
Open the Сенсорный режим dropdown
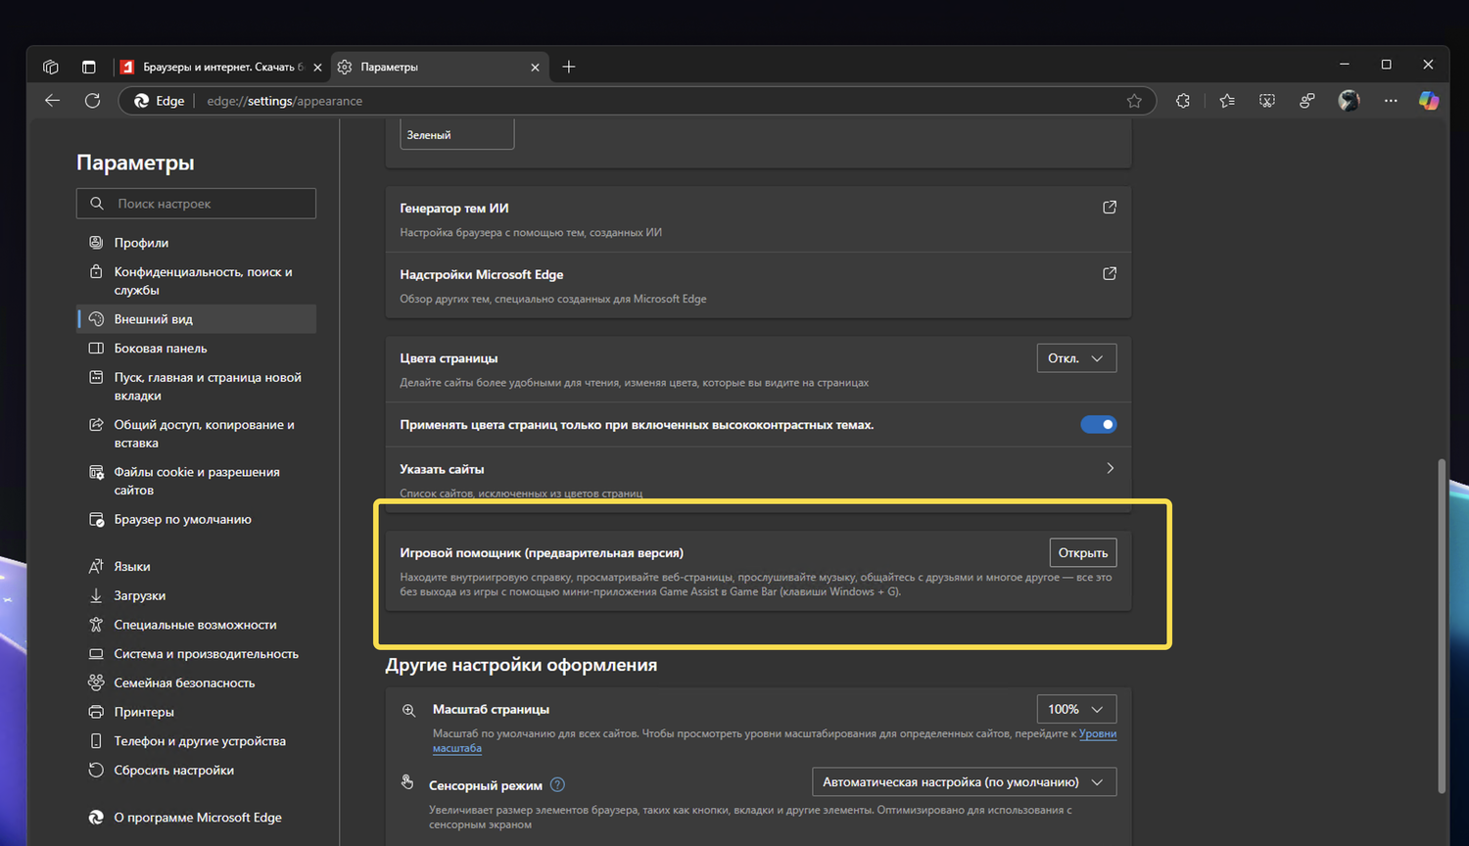click(964, 782)
